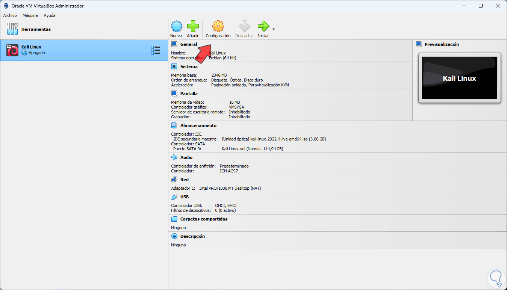Open the Máquina menu
The width and height of the screenshot is (507, 290).
coord(30,15)
